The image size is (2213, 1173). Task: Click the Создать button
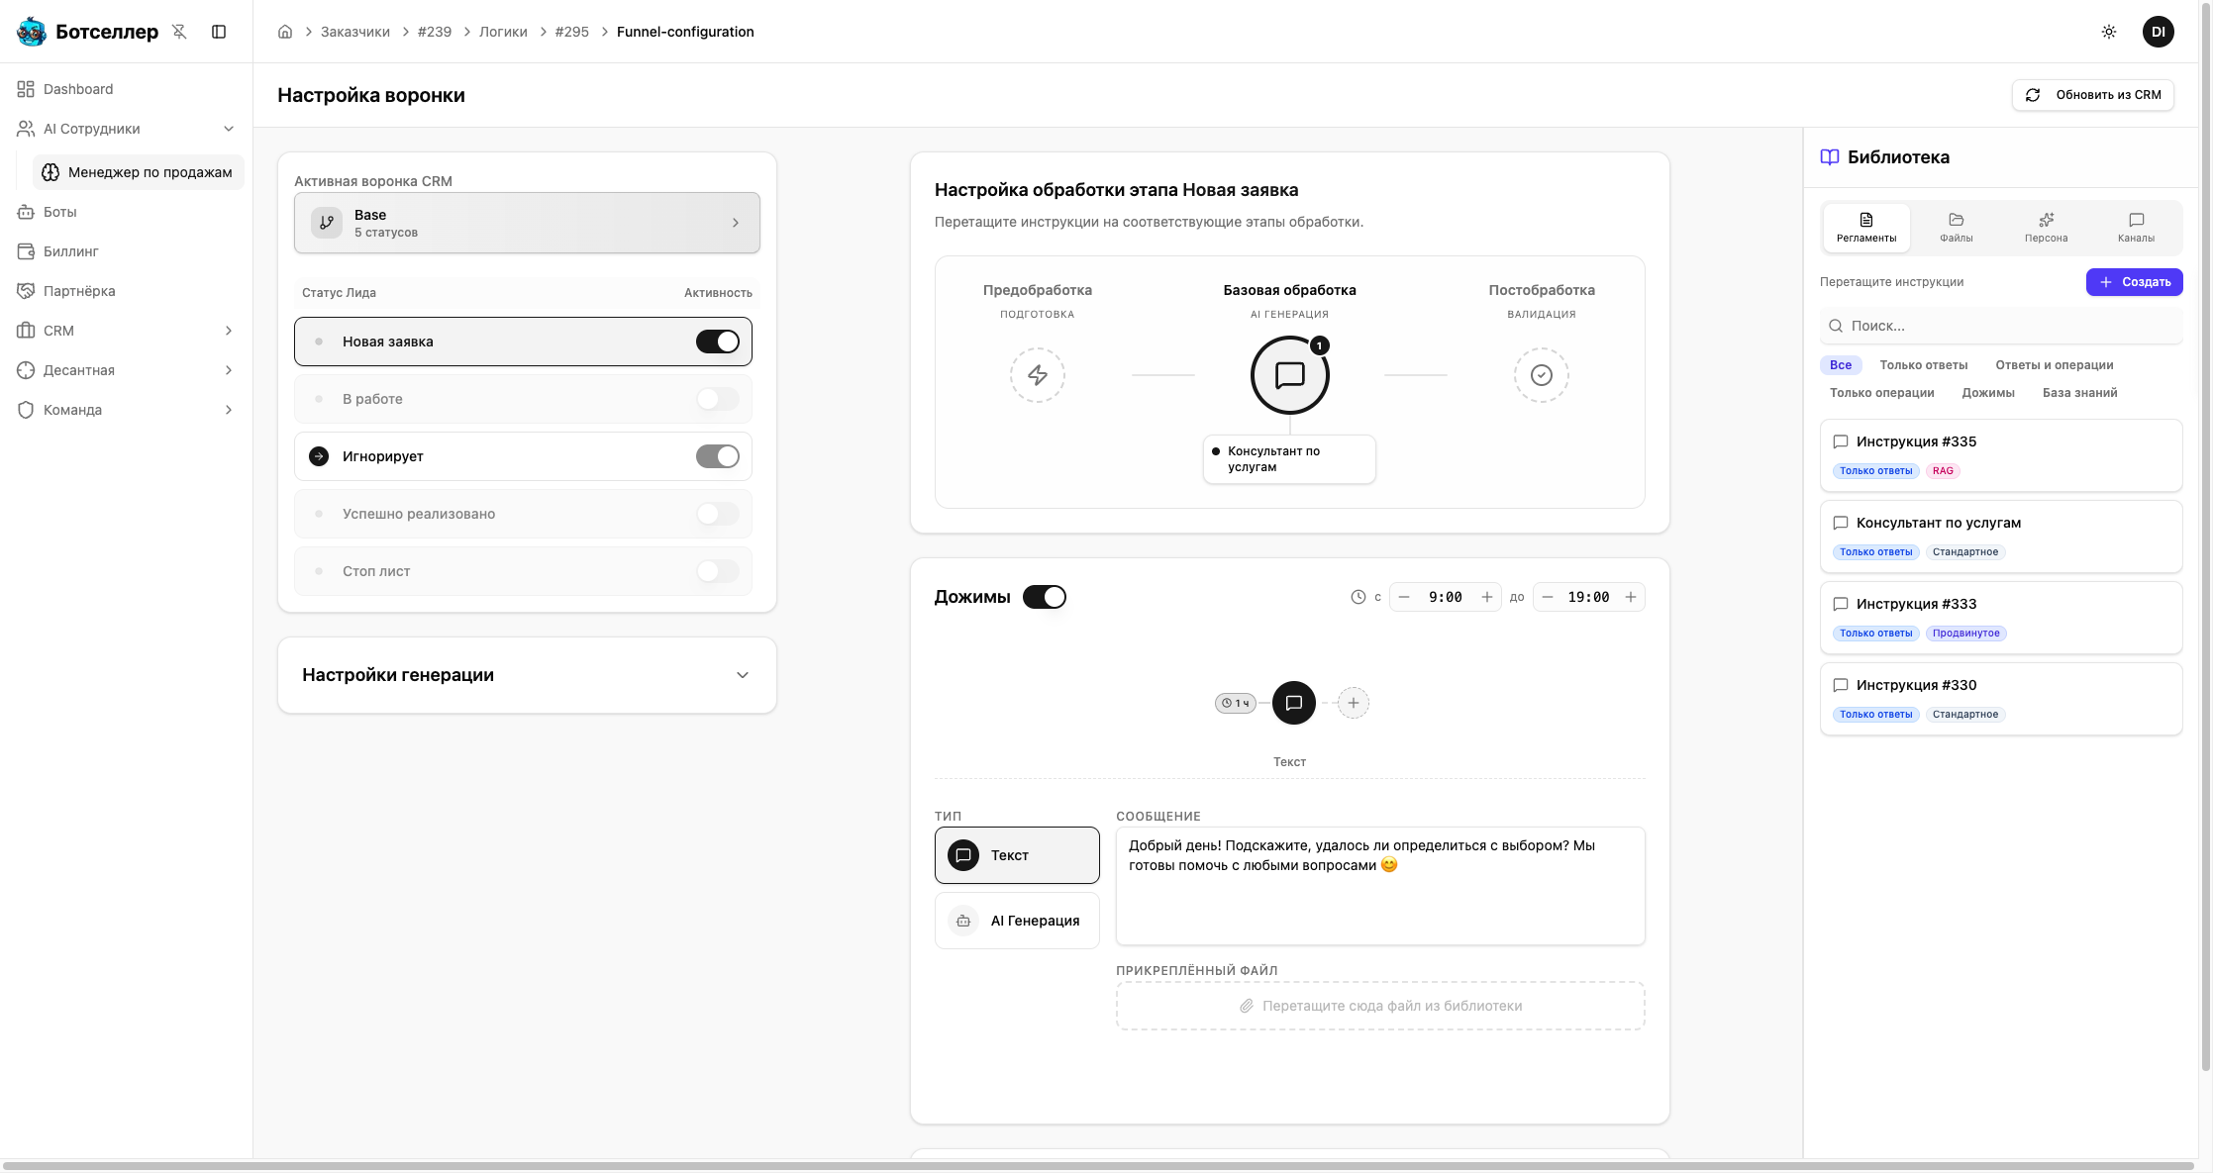[2134, 282]
